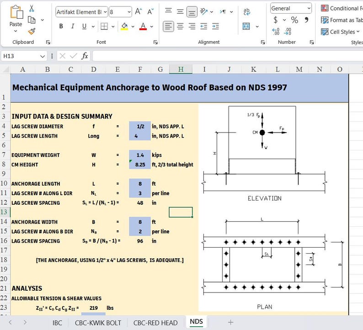
Task: Click Wrap Text icon
Action: tap(246, 11)
